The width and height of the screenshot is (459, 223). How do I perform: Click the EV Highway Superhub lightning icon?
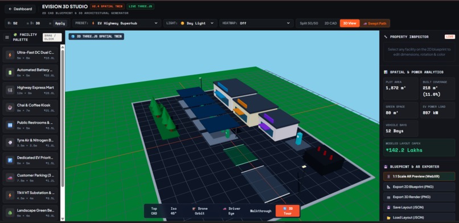click(93, 23)
